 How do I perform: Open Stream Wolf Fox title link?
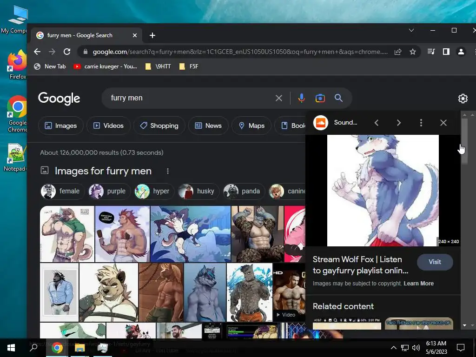tap(360, 265)
